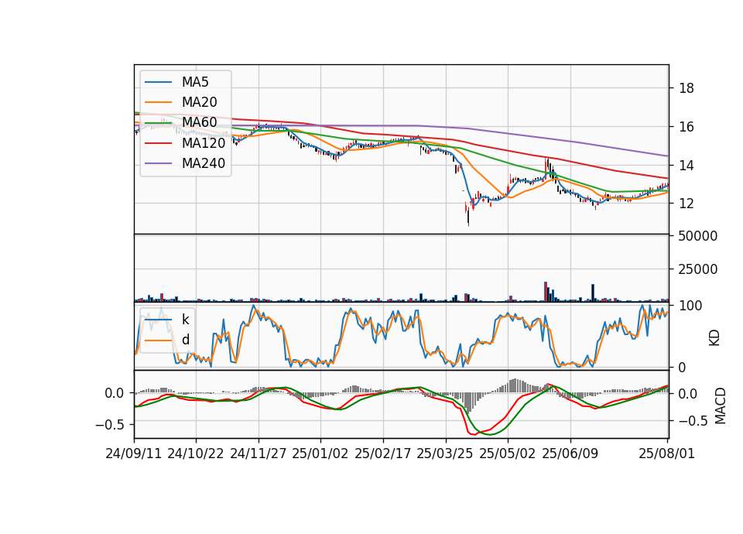743x534 pixels.
Task: Click the left MACD axis value −0.5
Action: click(110, 425)
